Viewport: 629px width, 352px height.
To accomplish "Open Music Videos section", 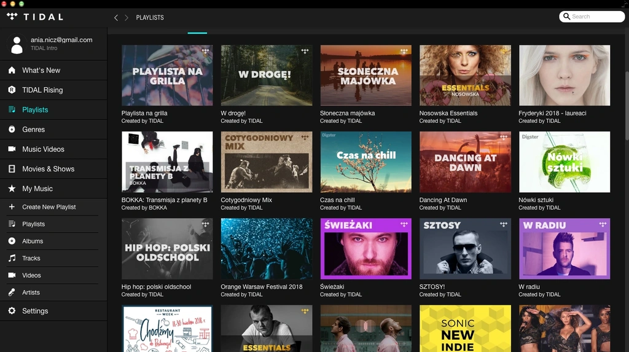I will (x=54, y=149).
